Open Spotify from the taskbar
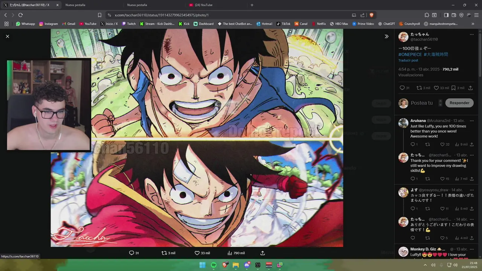This screenshot has width=482, height=271. point(214,265)
